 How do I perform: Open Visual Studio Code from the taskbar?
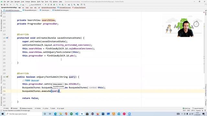coord(77,114)
